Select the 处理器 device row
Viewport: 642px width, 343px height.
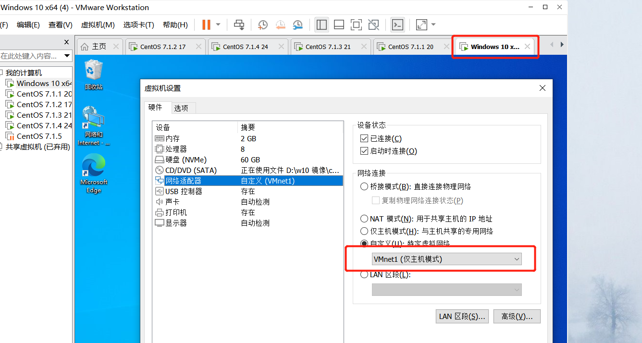248,149
